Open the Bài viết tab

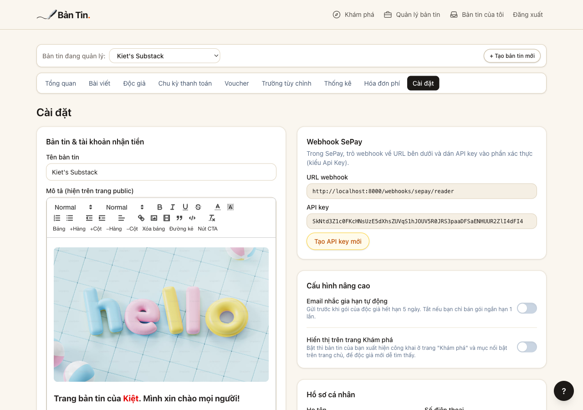[x=100, y=83]
